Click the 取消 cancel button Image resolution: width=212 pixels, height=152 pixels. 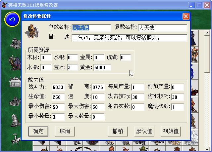click(65, 131)
